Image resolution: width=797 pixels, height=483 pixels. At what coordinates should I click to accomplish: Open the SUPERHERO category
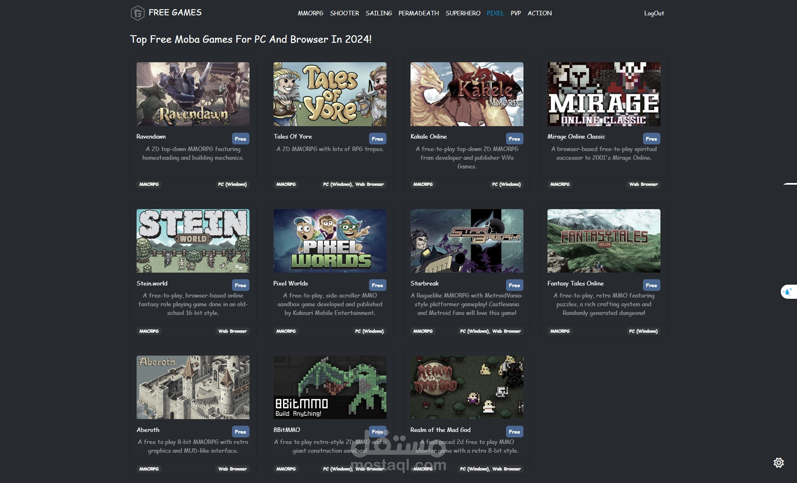(x=463, y=13)
